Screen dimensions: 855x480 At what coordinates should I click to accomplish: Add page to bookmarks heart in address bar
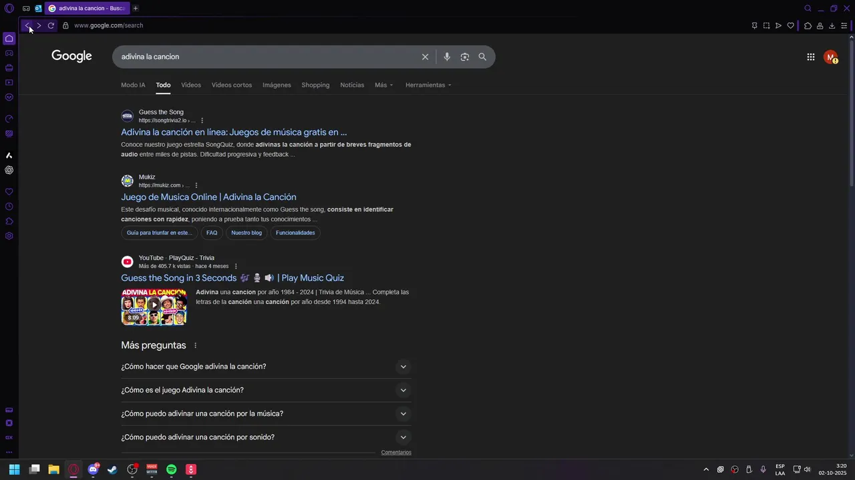point(790,25)
